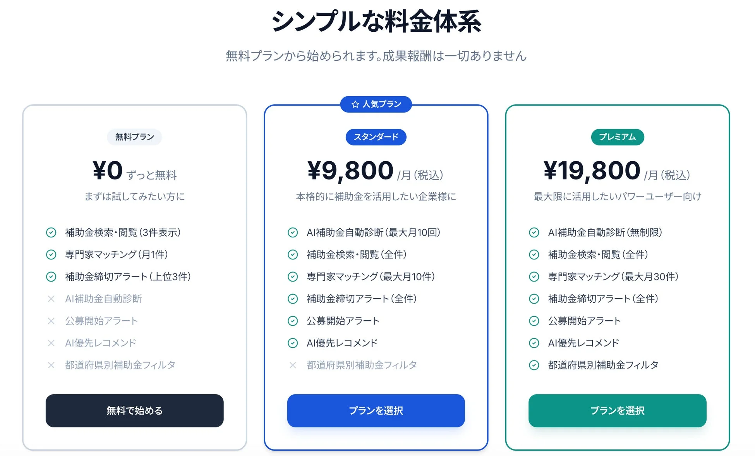Click the checkmark beside 専門家マッチング（最大月30件）
The height and width of the screenshot is (456, 755).
(534, 277)
